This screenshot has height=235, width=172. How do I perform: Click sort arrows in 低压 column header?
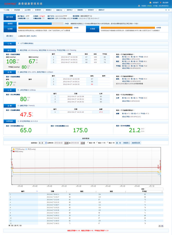coord(96,191)
